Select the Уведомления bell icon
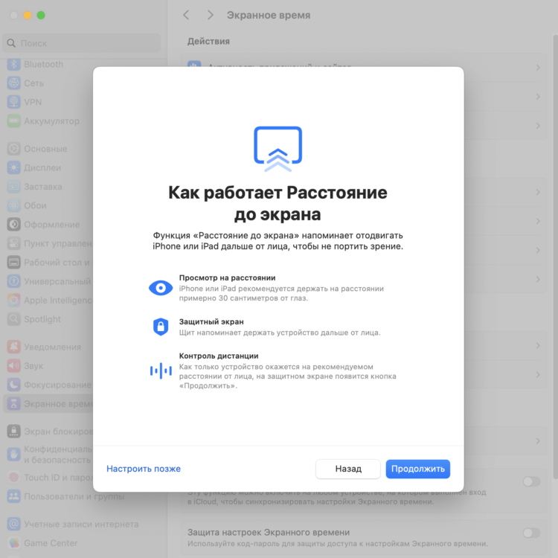Screen dimensions: 558x558 tap(14, 347)
